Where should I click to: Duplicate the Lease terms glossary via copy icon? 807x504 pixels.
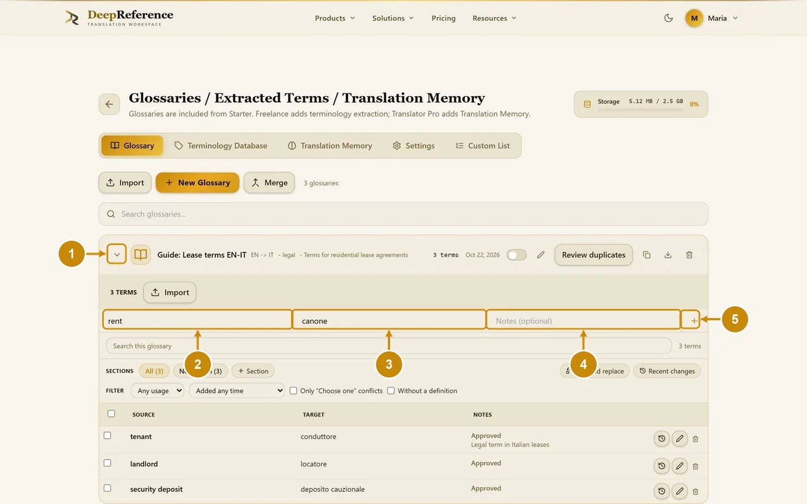click(x=647, y=255)
